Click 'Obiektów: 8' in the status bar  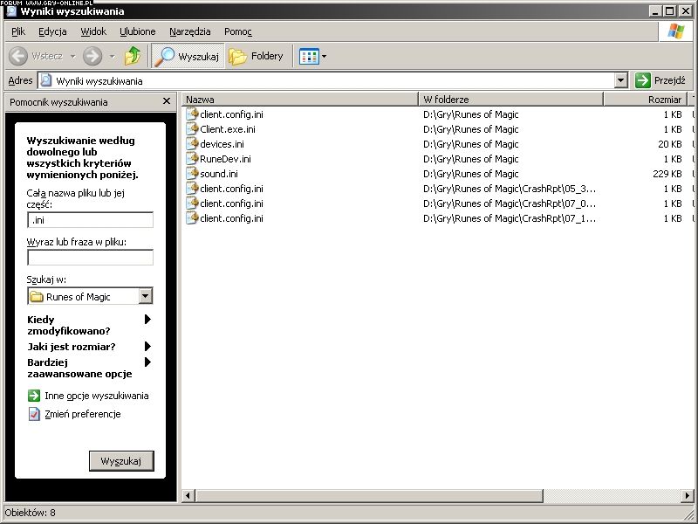(x=31, y=513)
